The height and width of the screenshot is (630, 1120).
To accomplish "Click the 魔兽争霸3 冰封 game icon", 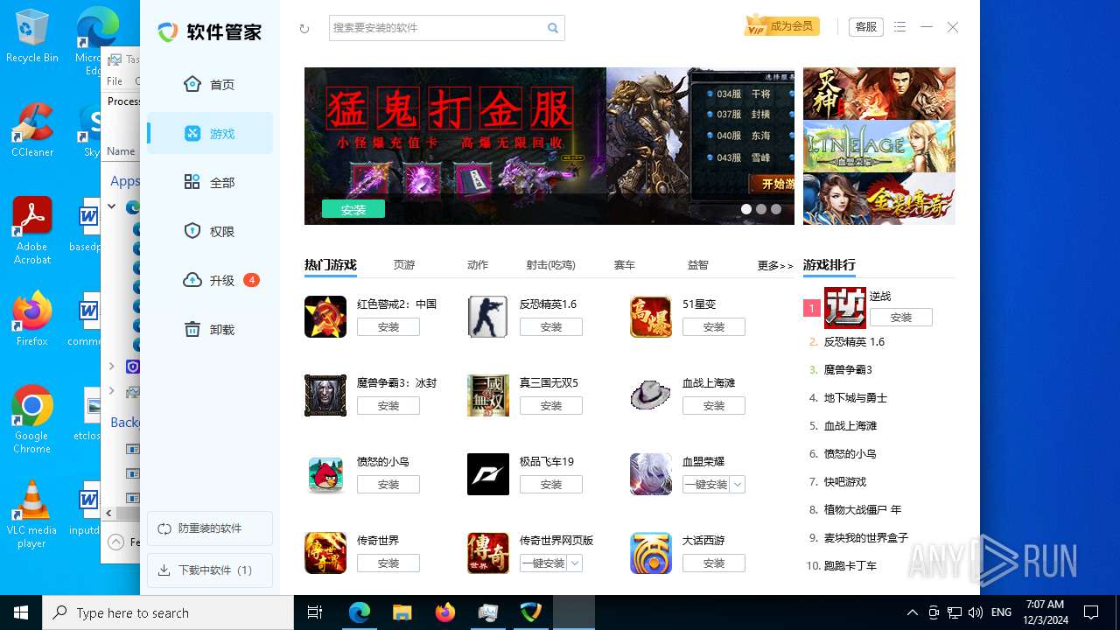I will [325, 395].
